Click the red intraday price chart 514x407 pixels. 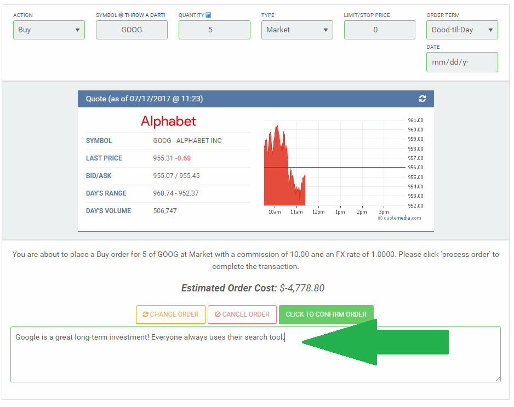click(282, 175)
